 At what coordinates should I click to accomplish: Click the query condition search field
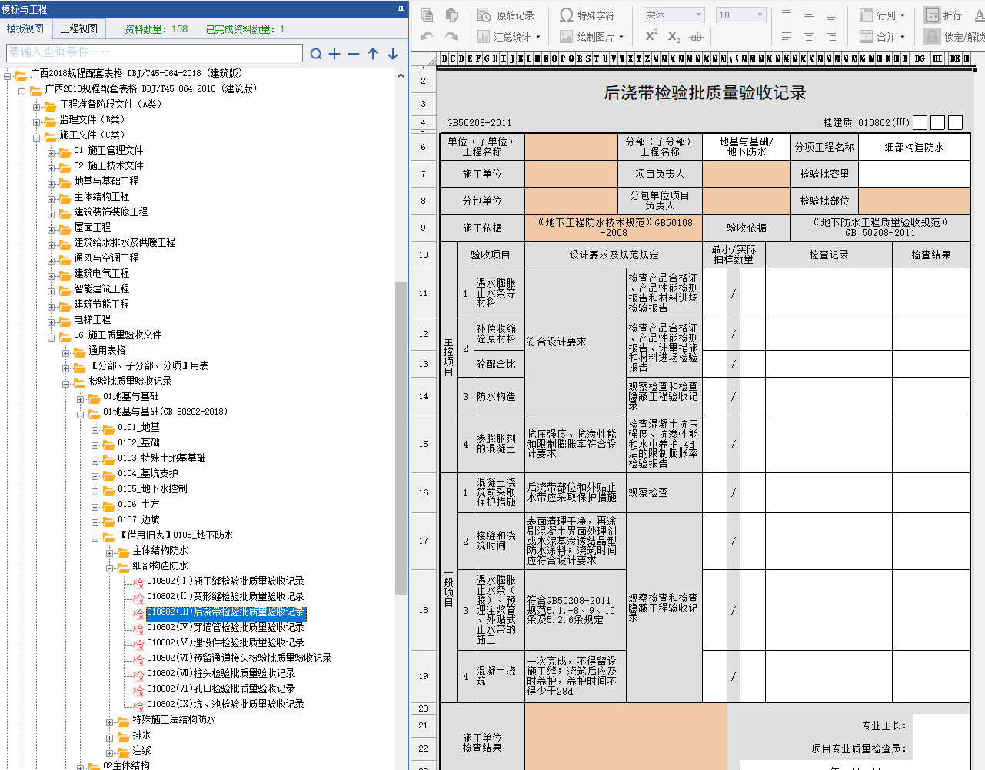coord(155,52)
